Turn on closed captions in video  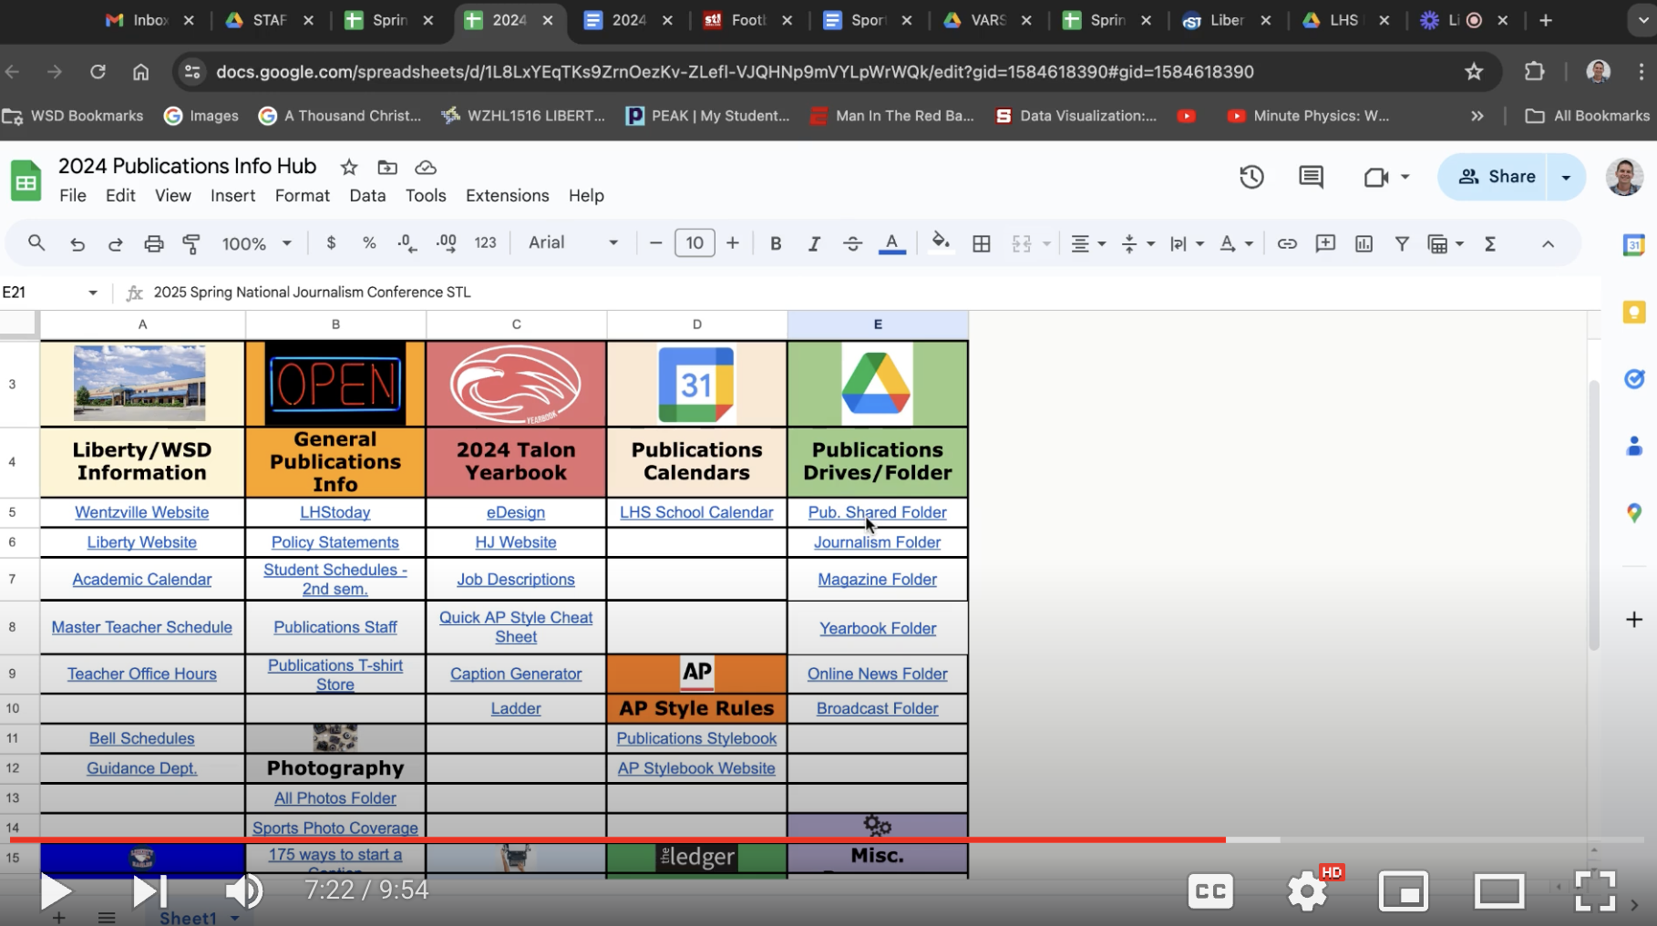pyautogui.click(x=1209, y=890)
